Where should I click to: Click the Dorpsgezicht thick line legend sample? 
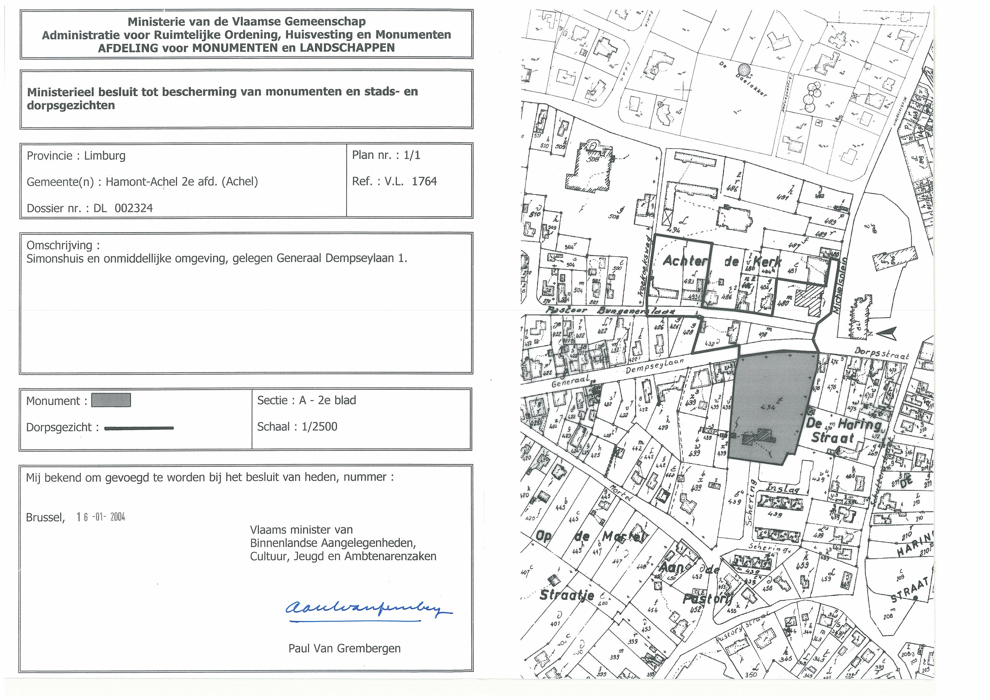point(139,428)
